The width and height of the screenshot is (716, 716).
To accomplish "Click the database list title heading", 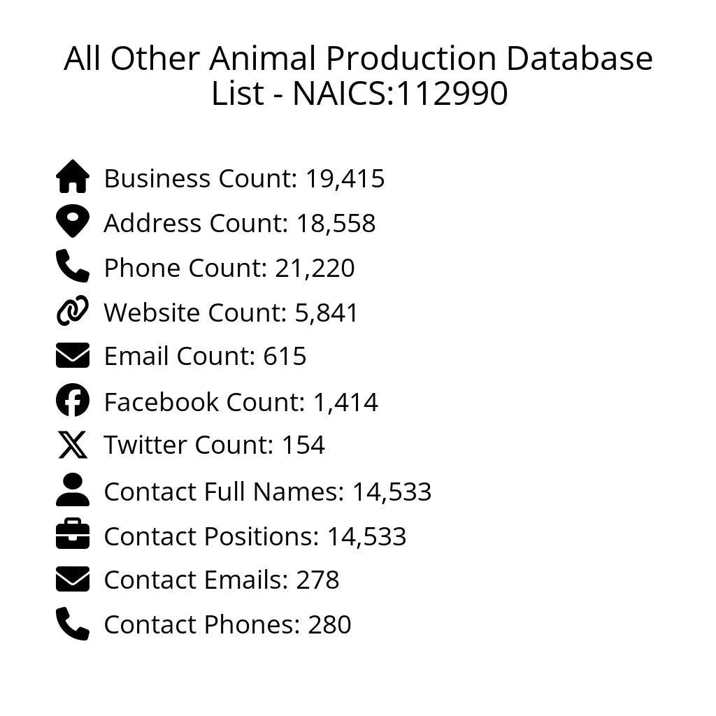I will click(358, 76).
